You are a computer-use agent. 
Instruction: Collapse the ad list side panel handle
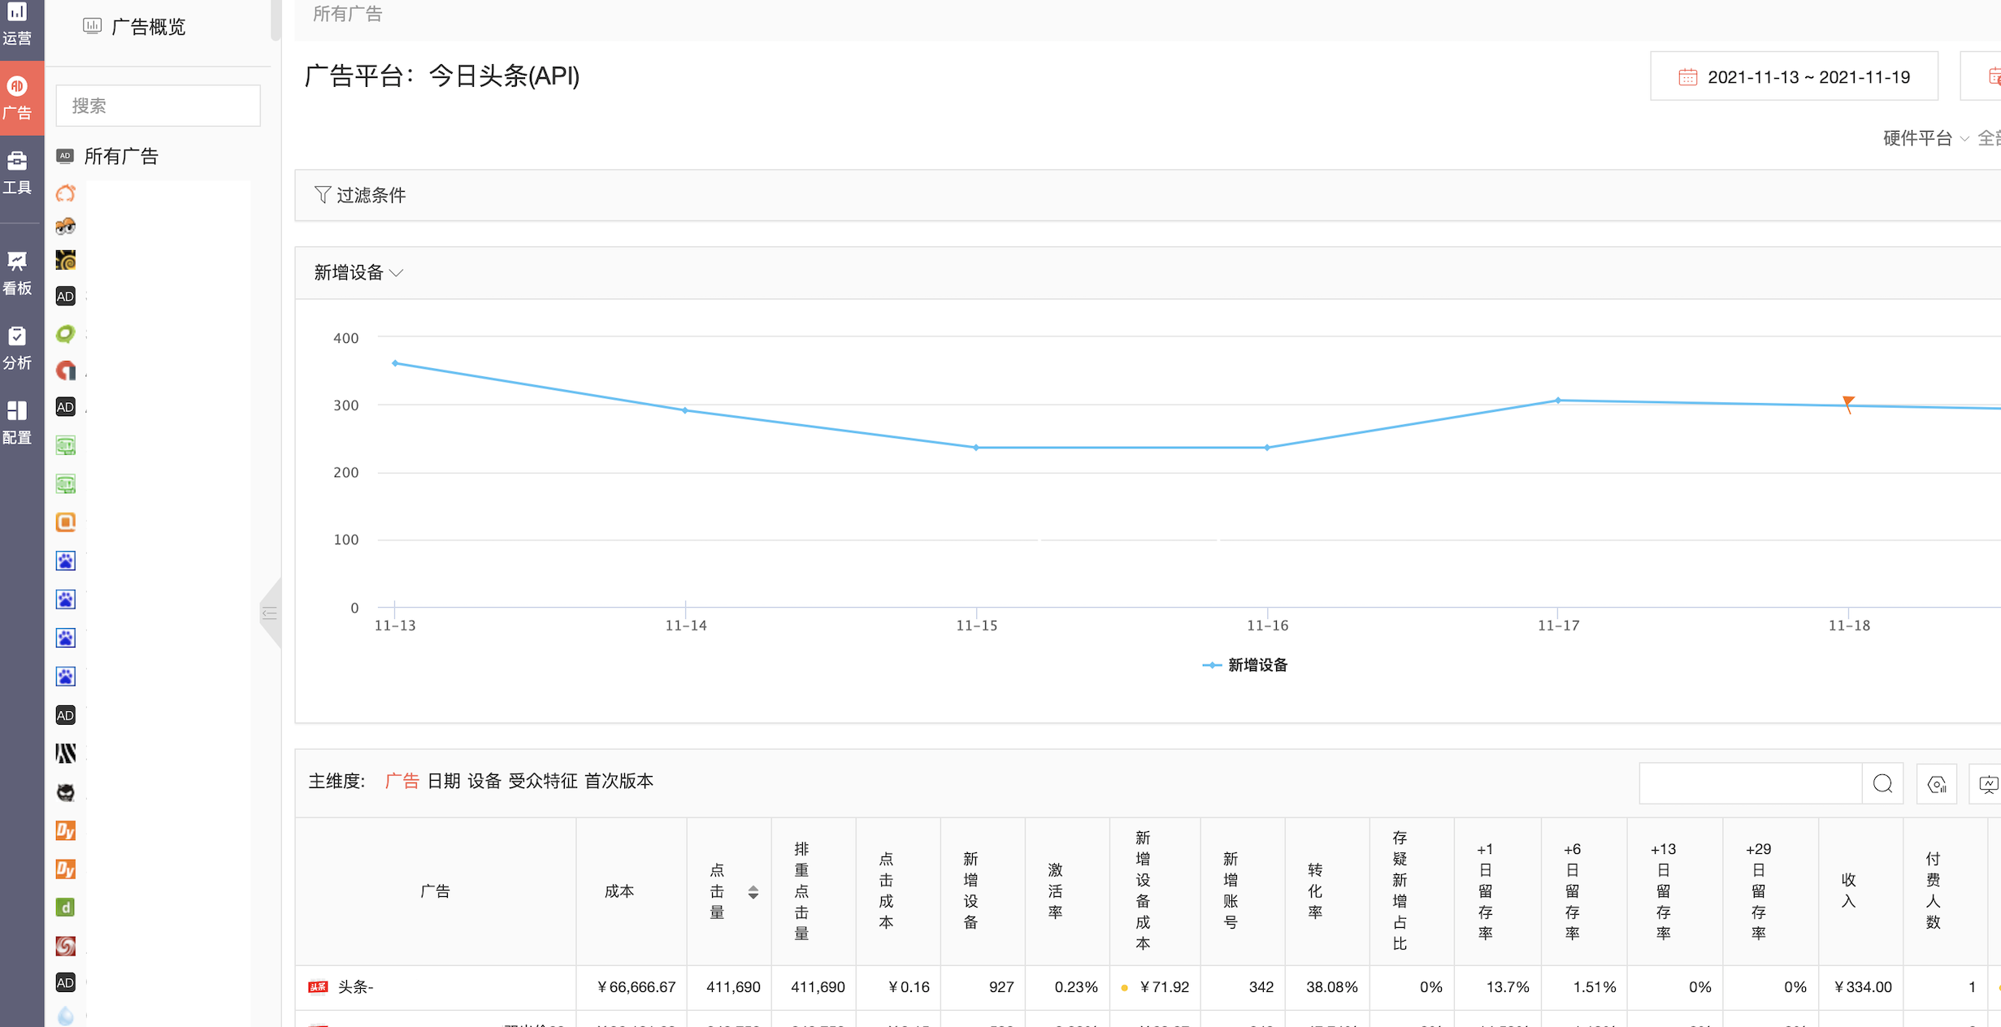[x=270, y=613]
